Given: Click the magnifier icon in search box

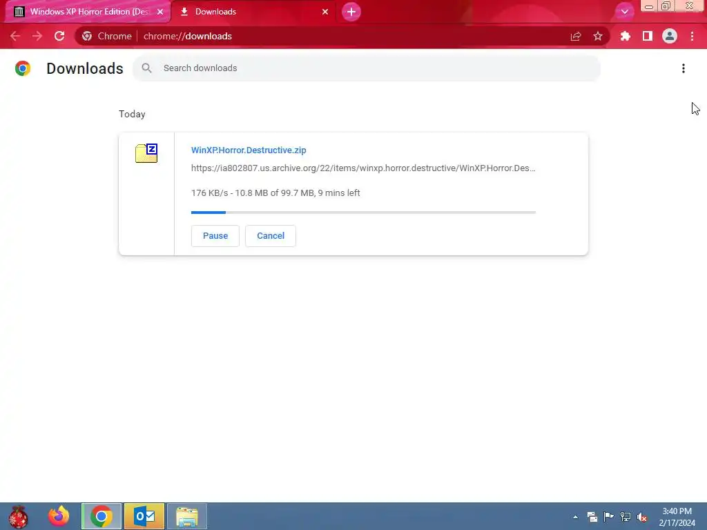Looking at the screenshot, I should pos(146,68).
